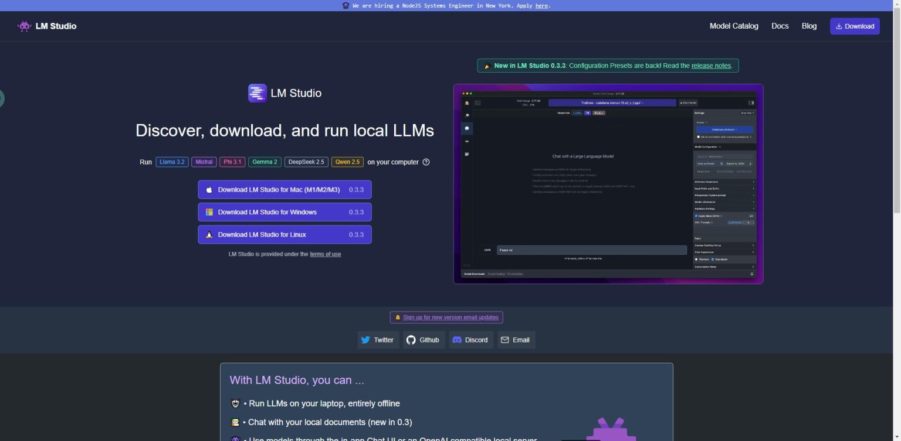The image size is (901, 441).
Task: Click the Discord icon
Action: point(457,340)
